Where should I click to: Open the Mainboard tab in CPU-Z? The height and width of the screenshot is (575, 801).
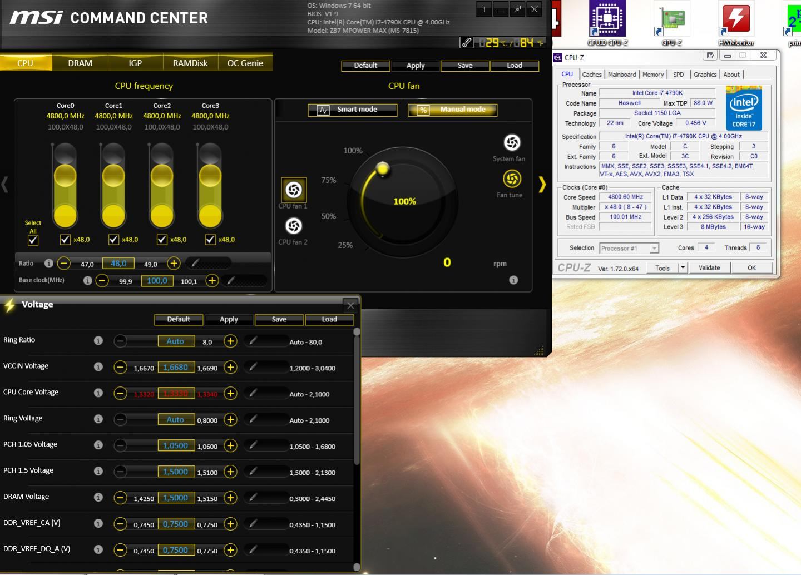click(x=622, y=75)
